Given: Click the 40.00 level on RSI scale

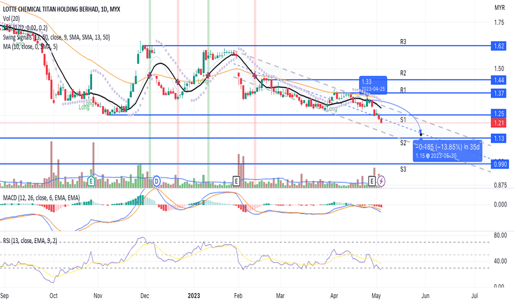Looking at the screenshot, I should tap(500, 261).
